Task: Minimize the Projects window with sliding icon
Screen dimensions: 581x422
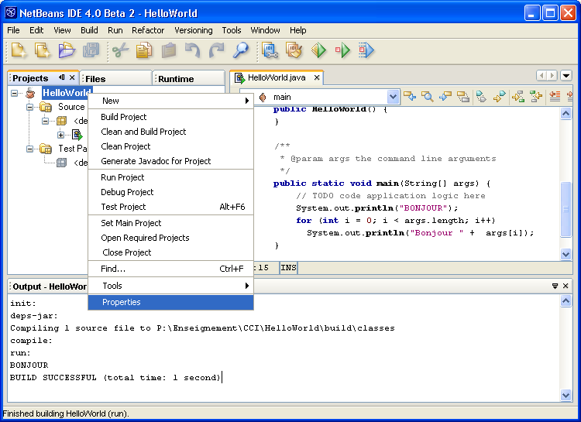Action: point(61,77)
